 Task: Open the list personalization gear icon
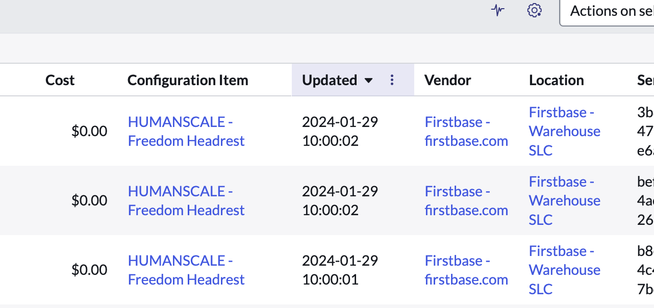pyautogui.click(x=534, y=10)
